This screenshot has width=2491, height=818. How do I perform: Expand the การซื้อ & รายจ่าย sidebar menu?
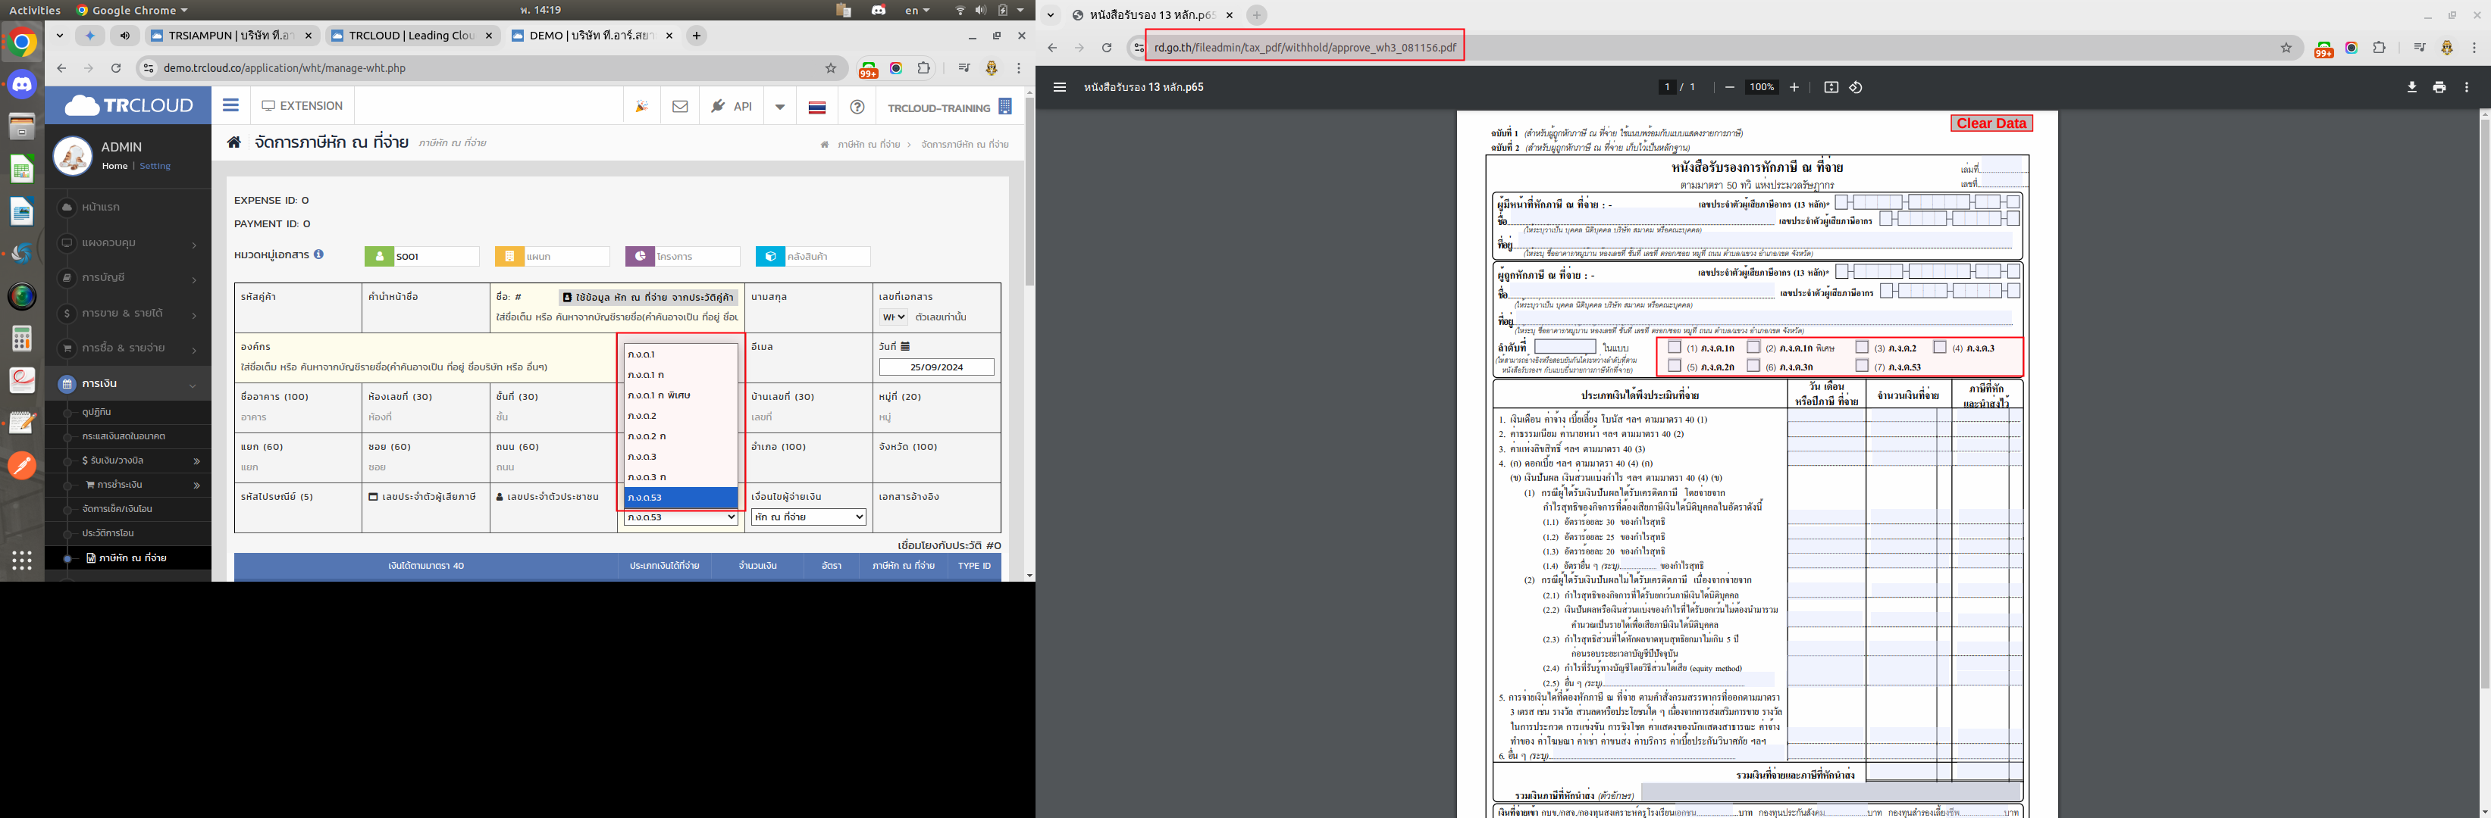click(x=127, y=348)
